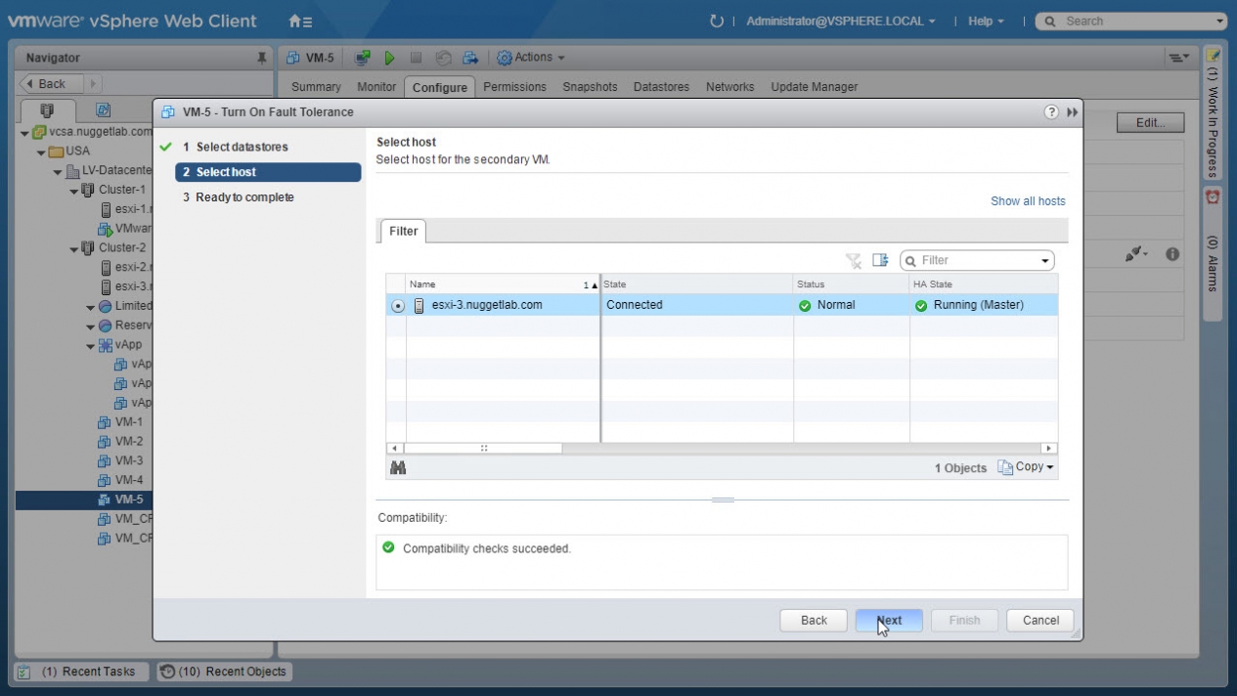
Task: Click the green Power On play icon
Action: [x=389, y=58]
